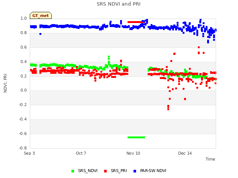
Task: Click the -0.6 y-axis tick label
Action: 23,133
